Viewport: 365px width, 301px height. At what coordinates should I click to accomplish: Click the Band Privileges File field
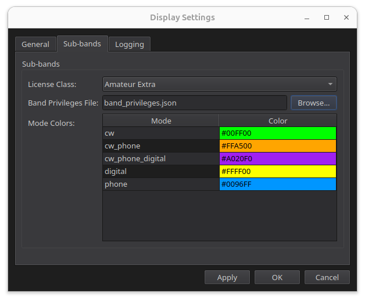coord(195,103)
